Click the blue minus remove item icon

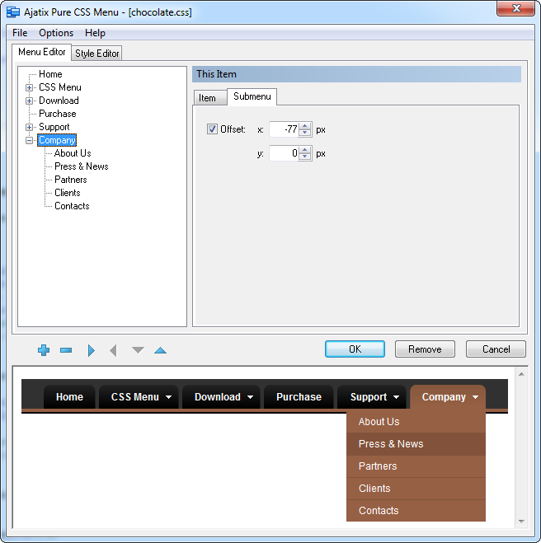66,350
